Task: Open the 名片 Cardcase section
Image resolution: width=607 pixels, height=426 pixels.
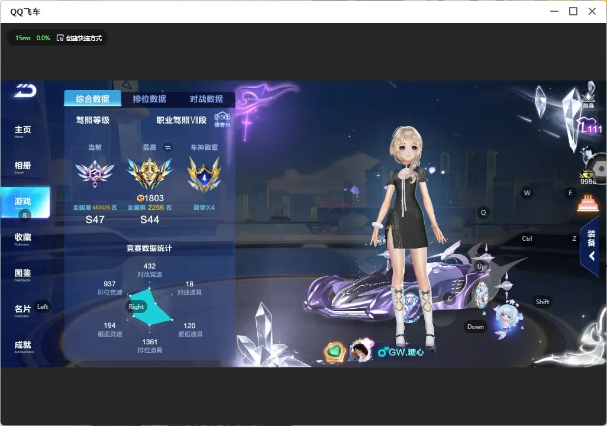Action: tap(22, 311)
